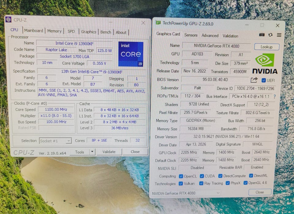Switch to the SPD tab
The width and height of the screenshot is (294, 214).
[71, 31]
